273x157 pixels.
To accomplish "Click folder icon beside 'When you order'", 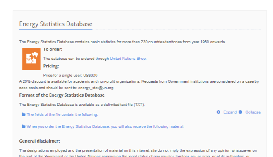I will [23, 126].
